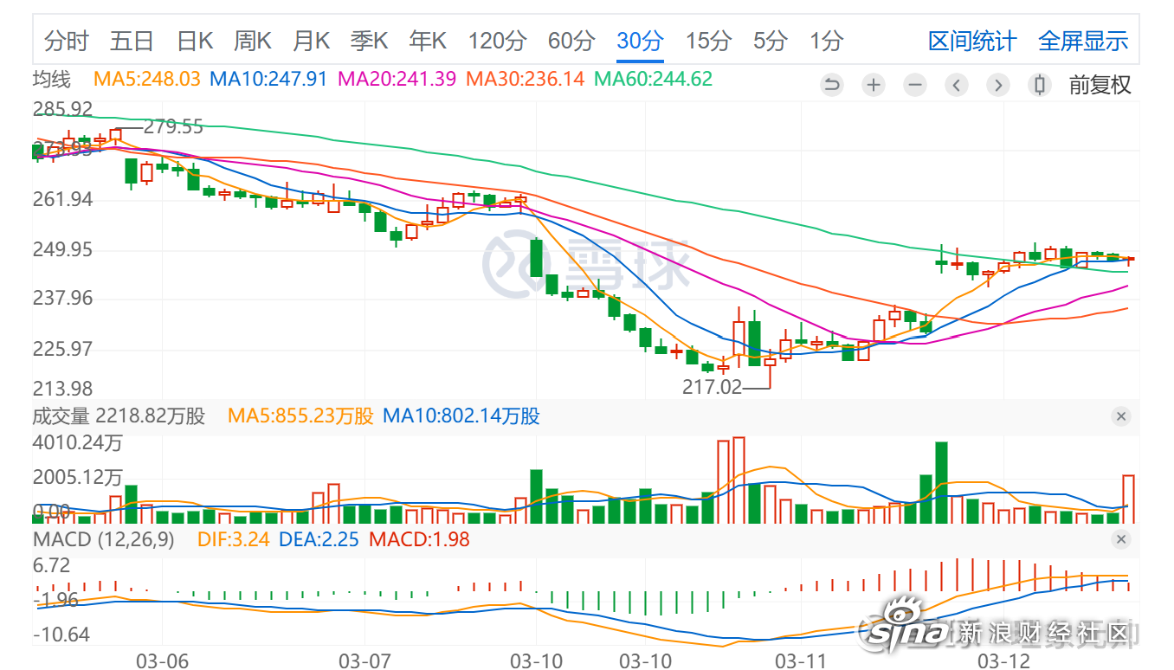This screenshot has height=670, width=1174.
Task: Shift chart right with the right chevron
Action: (x=998, y=85)
